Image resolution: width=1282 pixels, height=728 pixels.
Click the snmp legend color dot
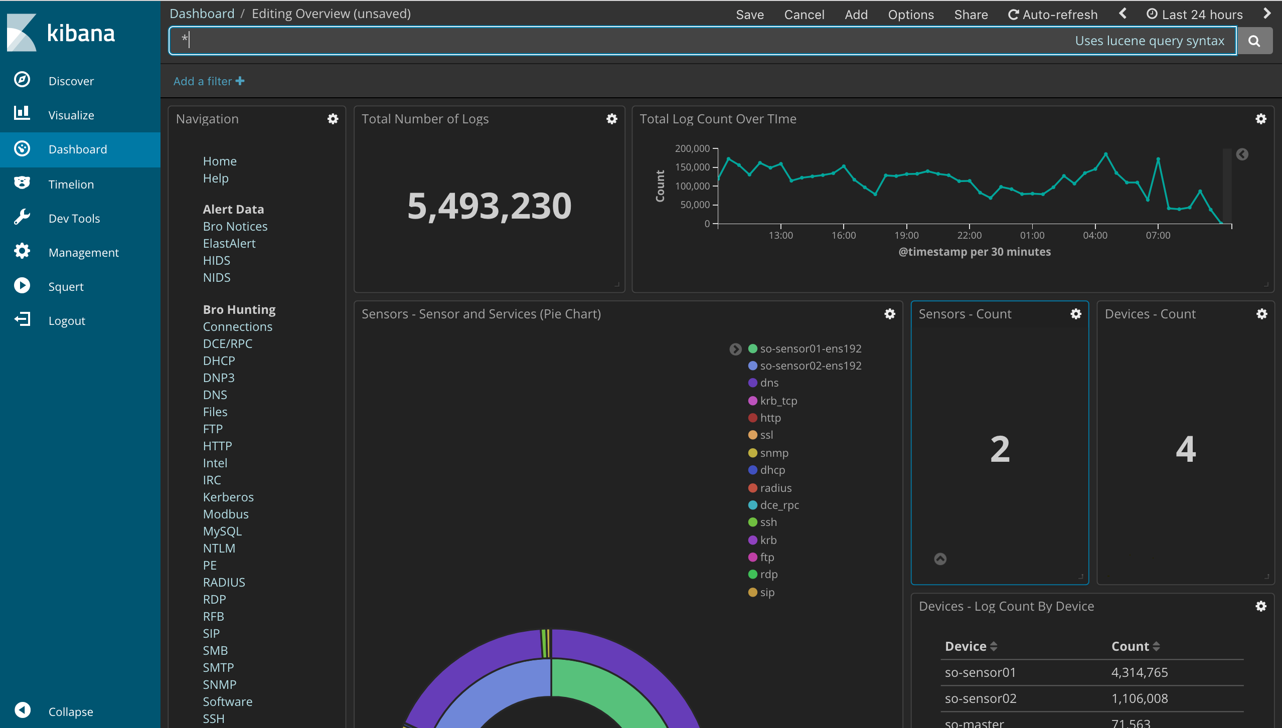pyautogui.click(x=753, y=453)
